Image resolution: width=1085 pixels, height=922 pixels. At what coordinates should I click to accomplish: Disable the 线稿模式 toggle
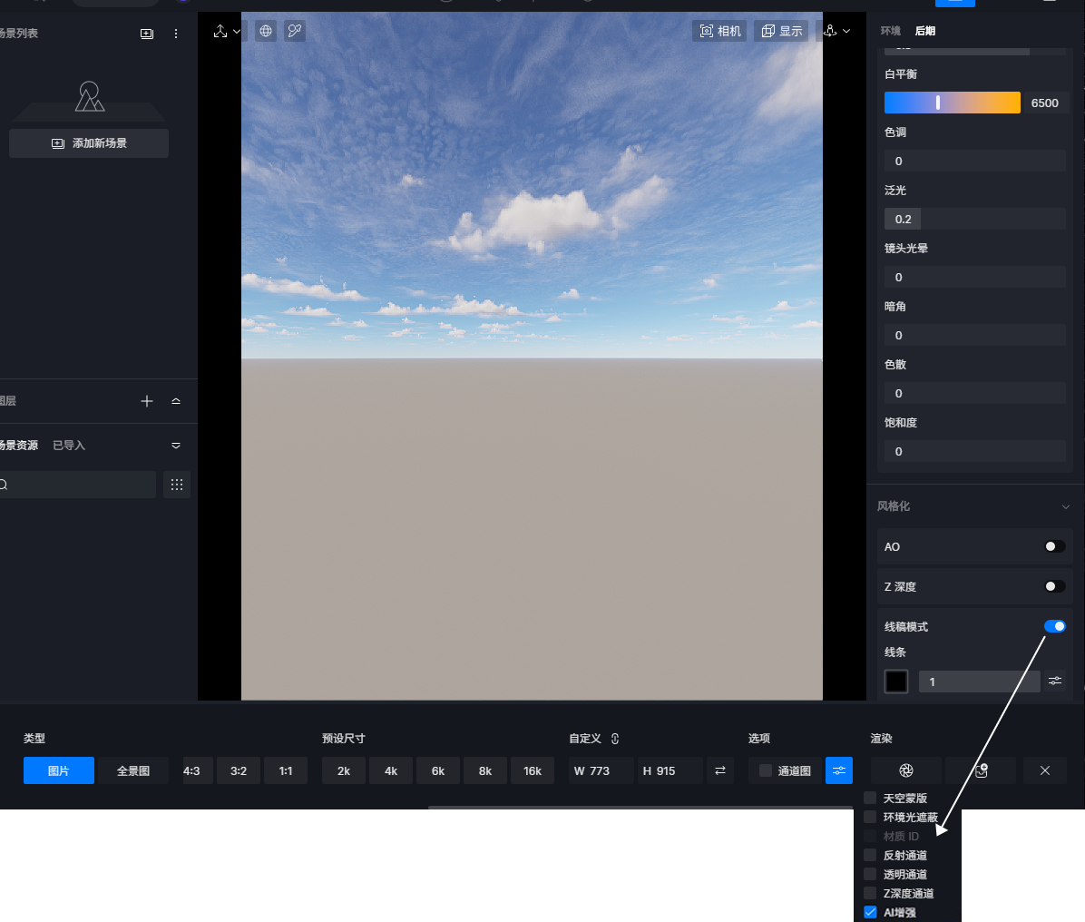(x=1054, y=626)
